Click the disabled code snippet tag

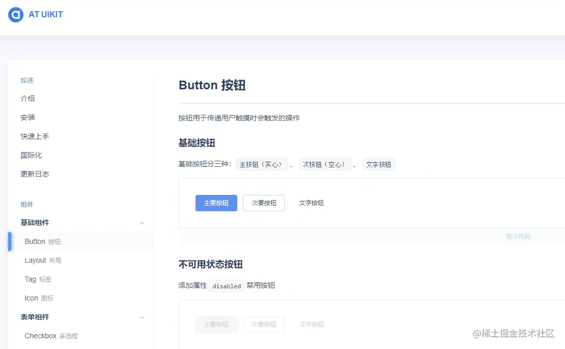tap(227, 286)
